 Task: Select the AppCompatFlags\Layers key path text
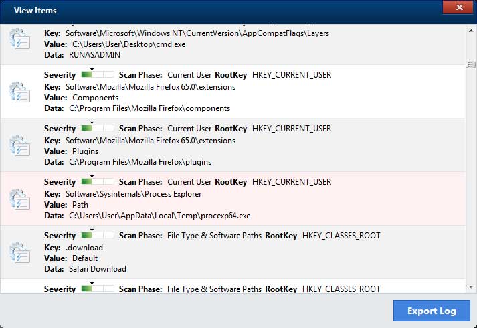tap(197, 33)
